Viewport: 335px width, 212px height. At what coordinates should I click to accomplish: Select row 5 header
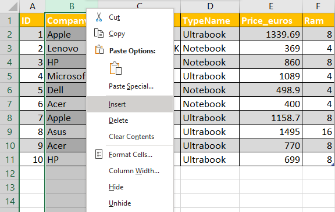point(10,76)
